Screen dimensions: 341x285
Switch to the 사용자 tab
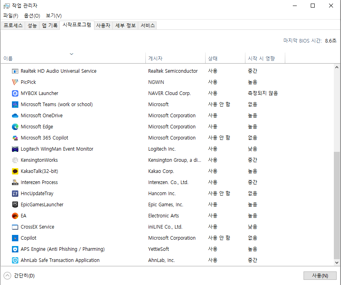103,25
